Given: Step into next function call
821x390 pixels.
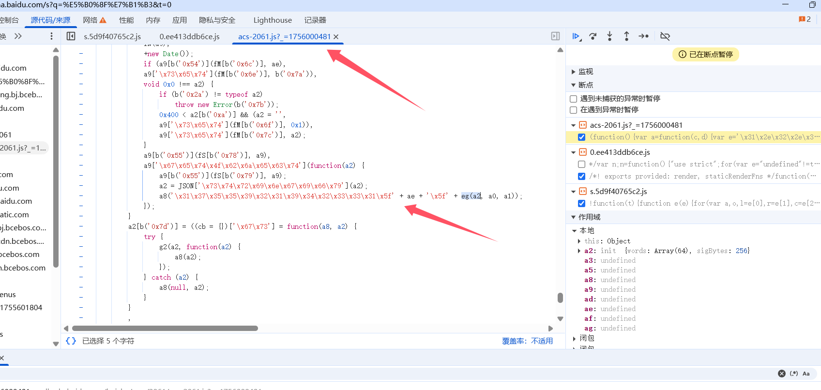Looking at the screenshot, I should [x=609, y=36].
